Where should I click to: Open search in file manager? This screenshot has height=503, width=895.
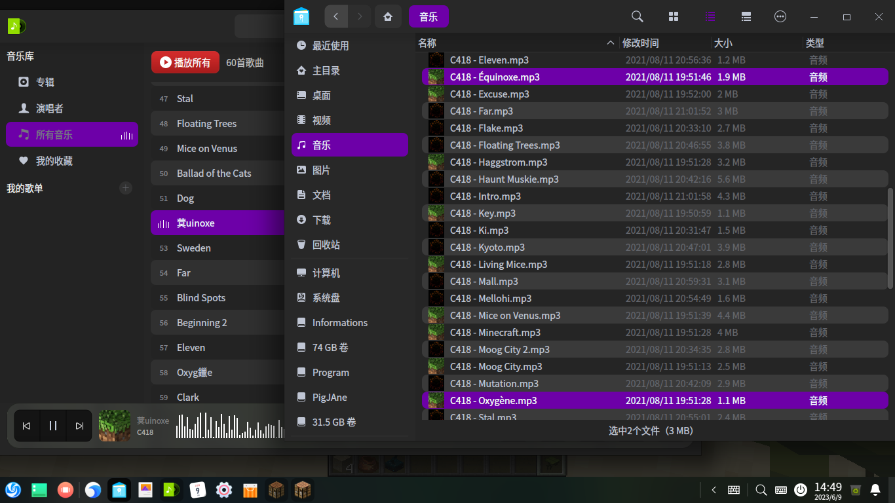pyautogui.click(x=637, y=16)
